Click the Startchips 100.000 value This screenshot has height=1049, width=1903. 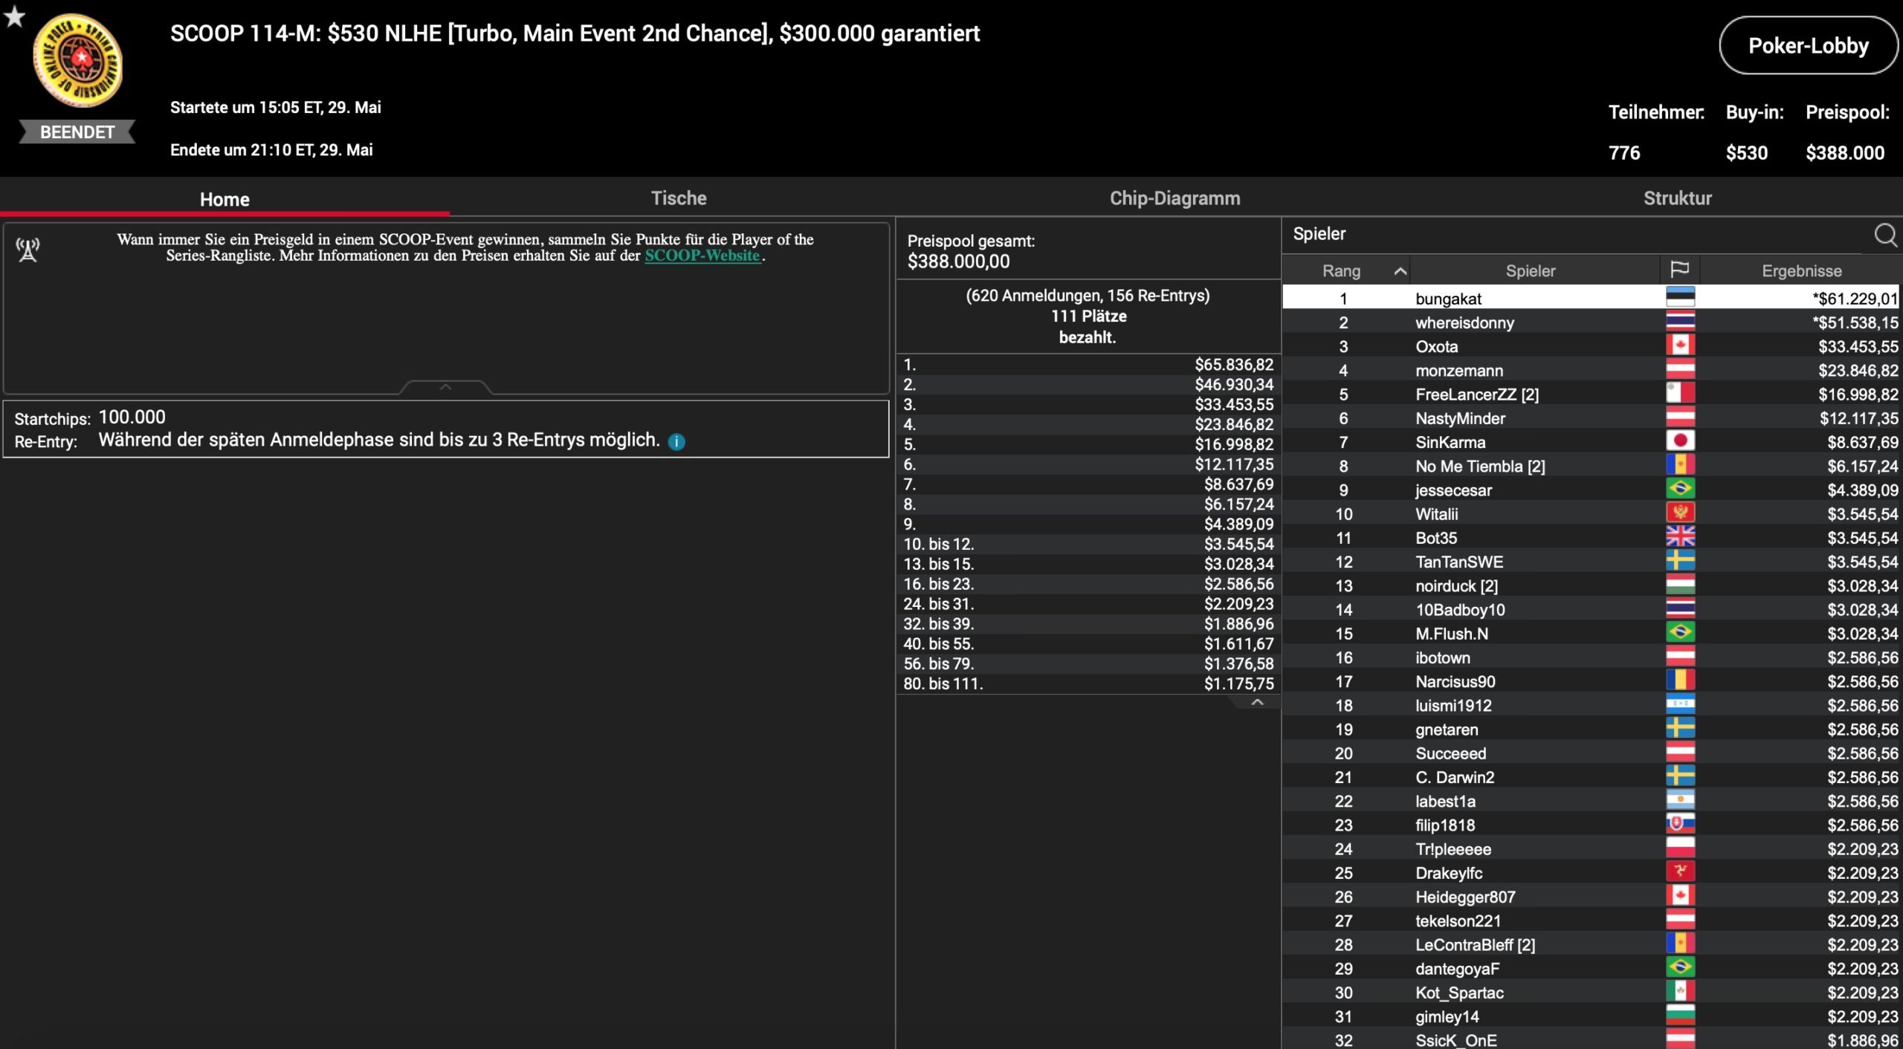[132, 417]
